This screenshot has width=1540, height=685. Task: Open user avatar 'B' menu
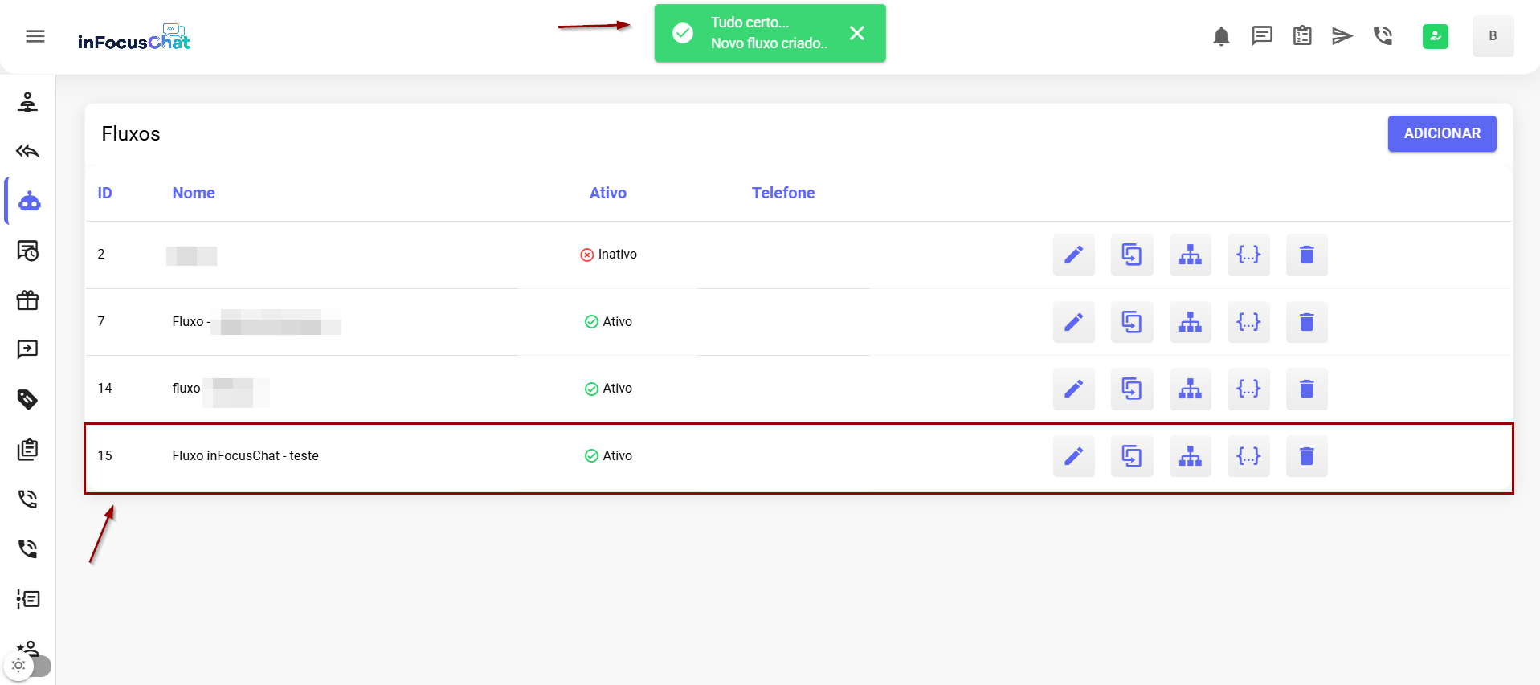[1493, 36]
